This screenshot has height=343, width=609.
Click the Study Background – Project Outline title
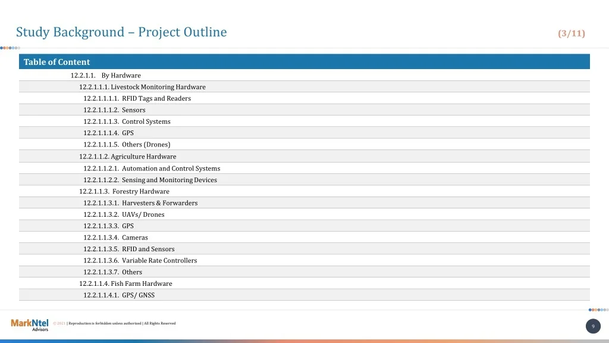[x=121, y=32]
